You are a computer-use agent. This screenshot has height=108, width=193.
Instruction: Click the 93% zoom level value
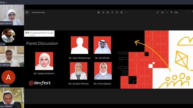click(176, 13)
